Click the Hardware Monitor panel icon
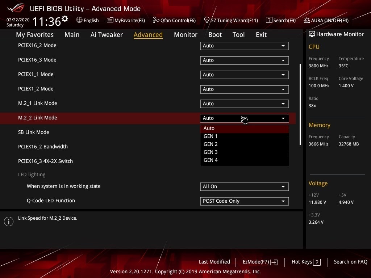 click(x=312, y=34)
